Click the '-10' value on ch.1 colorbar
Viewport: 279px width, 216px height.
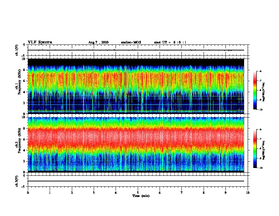260,110
